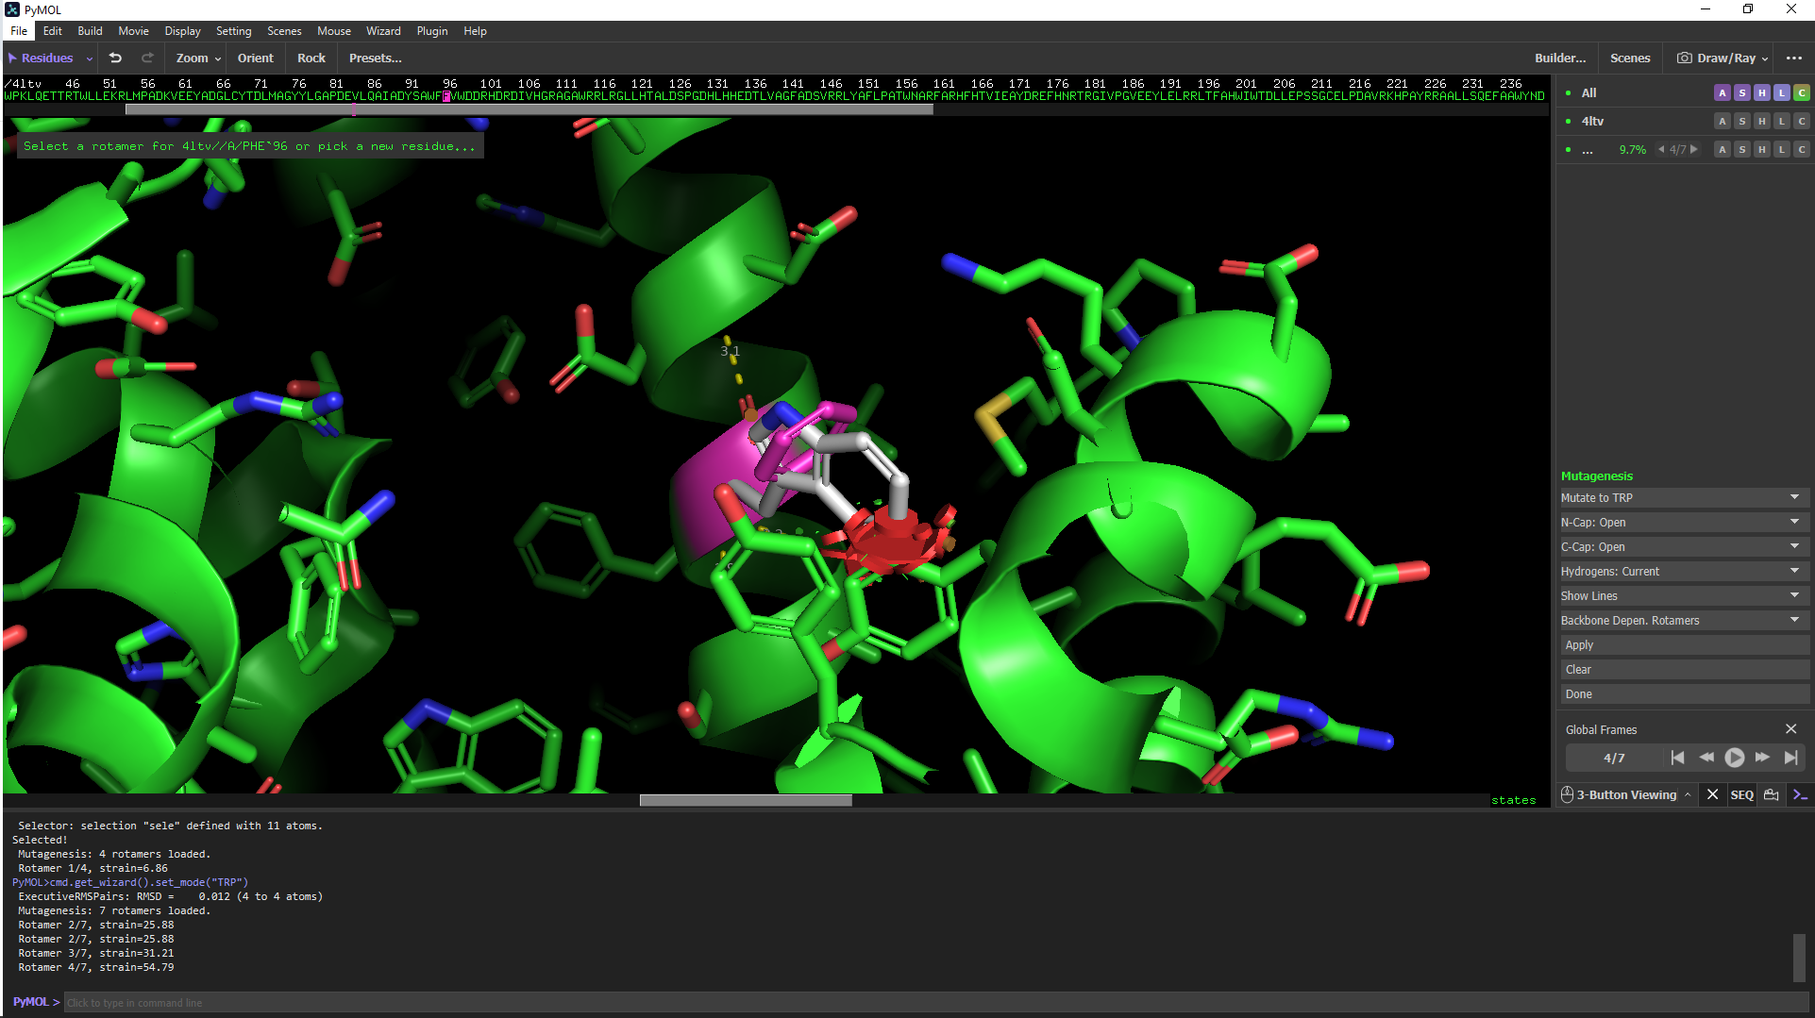This screenshot has height=1018, width=1815.
Task: Click the green C color button for All
Action: pyautogui.click(x=1801, y=92)
